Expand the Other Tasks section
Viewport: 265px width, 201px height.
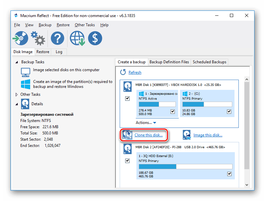[16, 94]
